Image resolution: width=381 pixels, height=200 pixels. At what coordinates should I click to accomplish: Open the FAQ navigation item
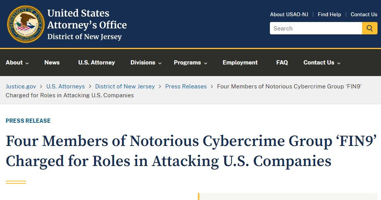click(x=282, y=63)
